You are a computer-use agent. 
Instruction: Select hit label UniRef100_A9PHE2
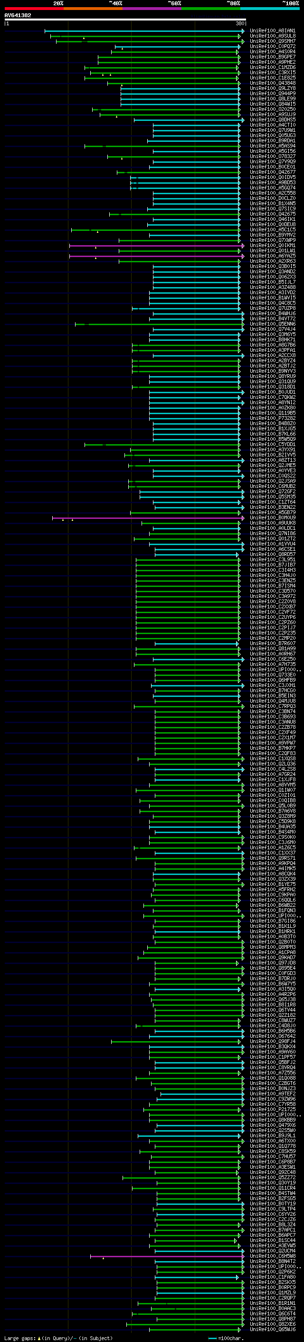pyautogui.click(x=273, y=62)
